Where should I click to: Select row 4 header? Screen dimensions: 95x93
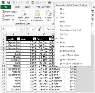pyautogui.click(x=3, y=48)
